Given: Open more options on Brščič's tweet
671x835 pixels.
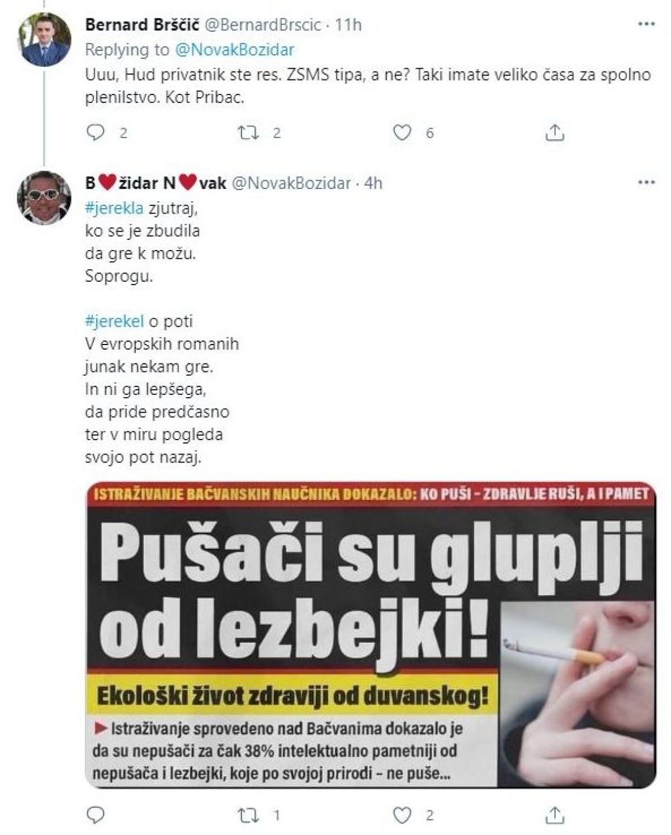Looking at the screenshot, I should click(x=646, y=25).
